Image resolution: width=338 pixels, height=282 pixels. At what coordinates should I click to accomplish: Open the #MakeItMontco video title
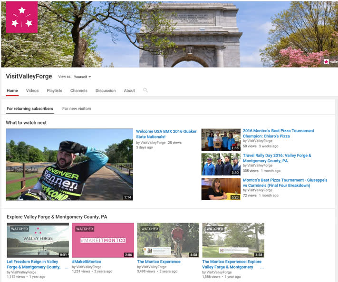[x=87, y=262]
